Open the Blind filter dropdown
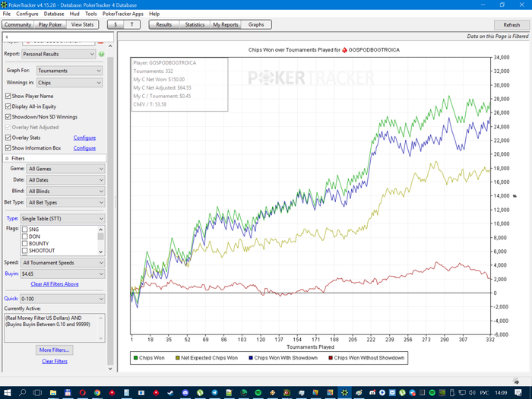The height and width of the screenshot is (399, 532). click(x=65, y=191)
